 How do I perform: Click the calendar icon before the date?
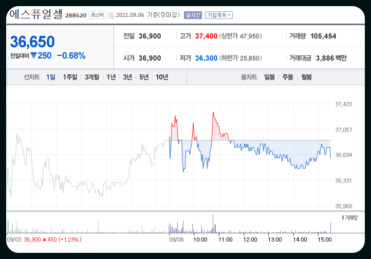[x=111, y=15]
